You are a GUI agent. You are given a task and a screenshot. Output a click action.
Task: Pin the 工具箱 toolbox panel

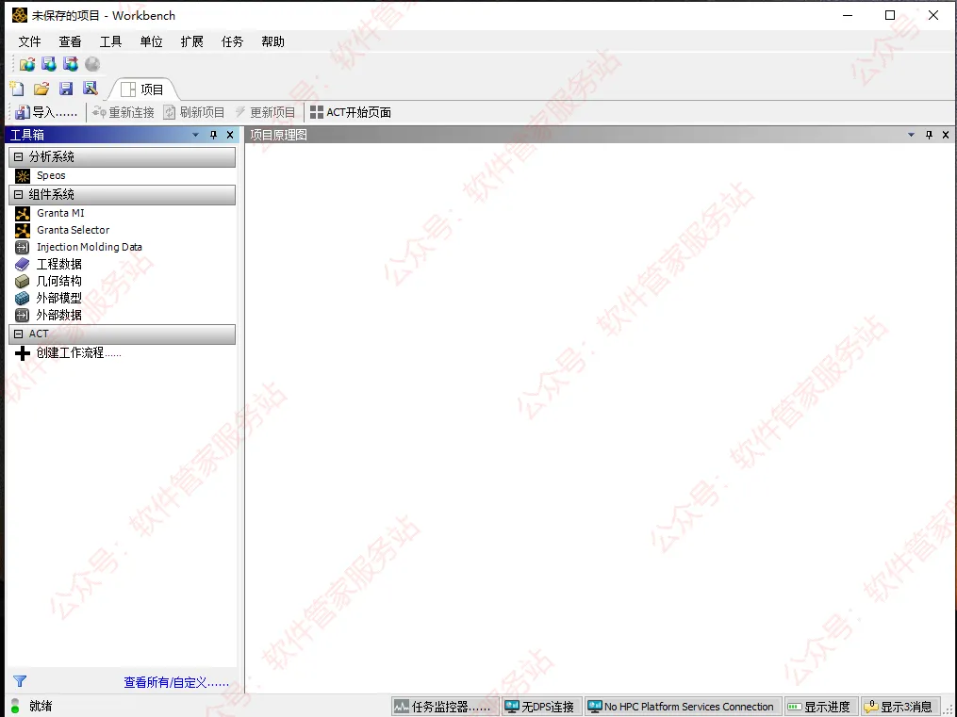coord(213,135)
